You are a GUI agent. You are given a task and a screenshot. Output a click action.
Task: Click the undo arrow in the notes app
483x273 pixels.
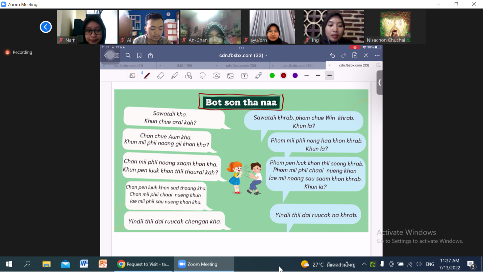332,55
